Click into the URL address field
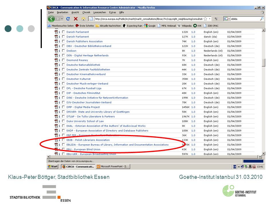 [149, 19]
